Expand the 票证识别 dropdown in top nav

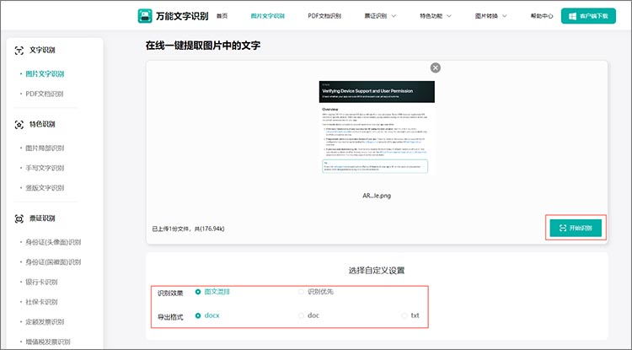pyautogui.click(x=380, y=16)
